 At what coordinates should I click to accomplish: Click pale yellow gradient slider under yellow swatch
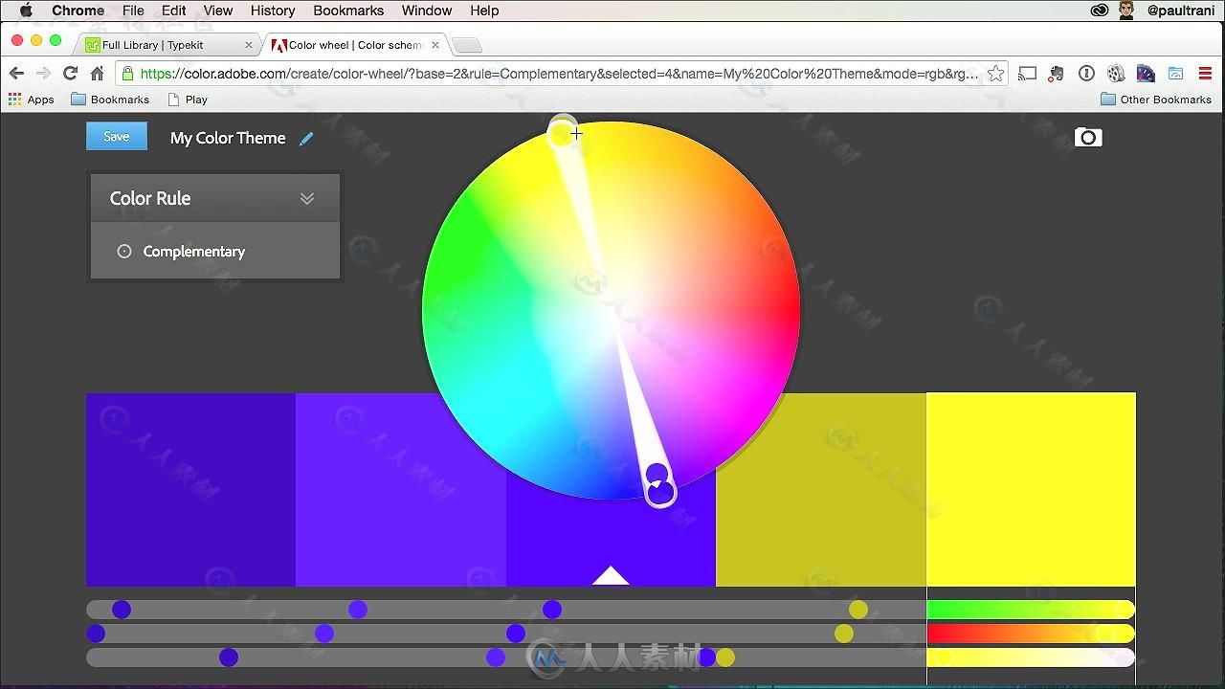pos(1031,657)
